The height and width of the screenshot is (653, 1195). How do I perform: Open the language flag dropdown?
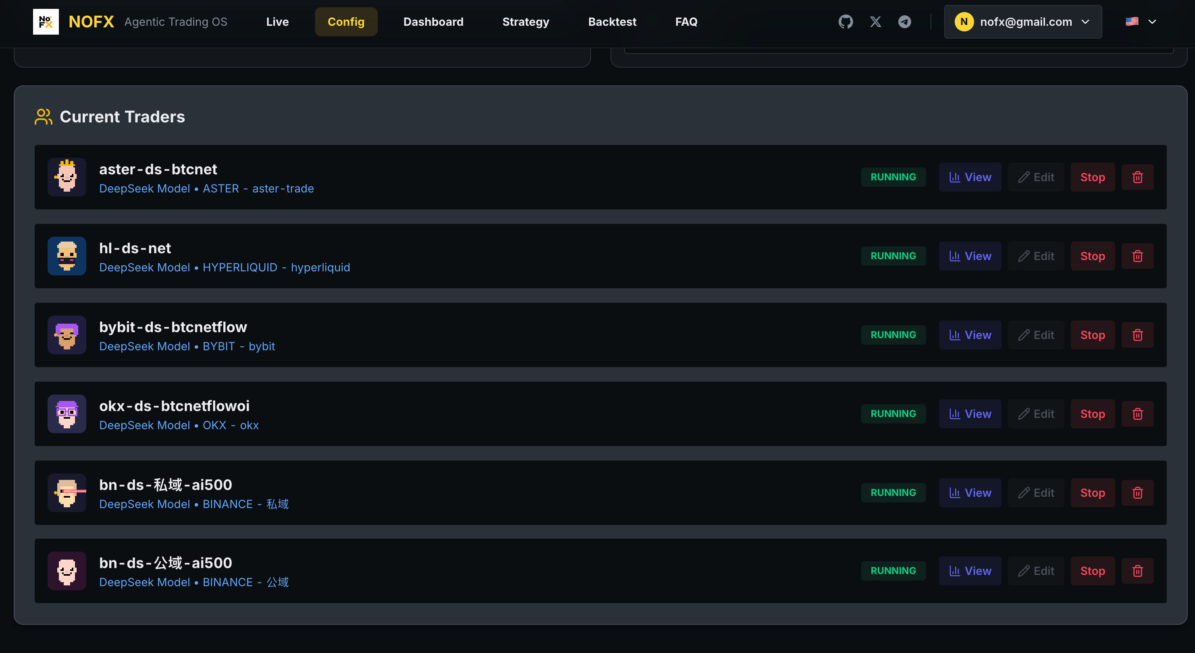click(1141, 21)
